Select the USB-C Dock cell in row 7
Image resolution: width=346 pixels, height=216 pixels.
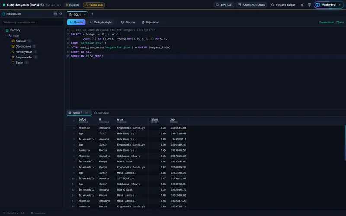[132, 162]
